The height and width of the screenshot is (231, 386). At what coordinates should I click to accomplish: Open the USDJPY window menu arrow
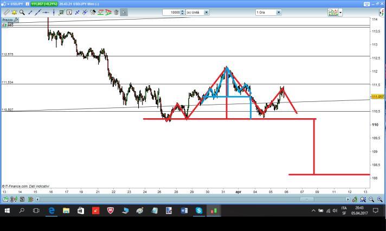coord(8,4)
